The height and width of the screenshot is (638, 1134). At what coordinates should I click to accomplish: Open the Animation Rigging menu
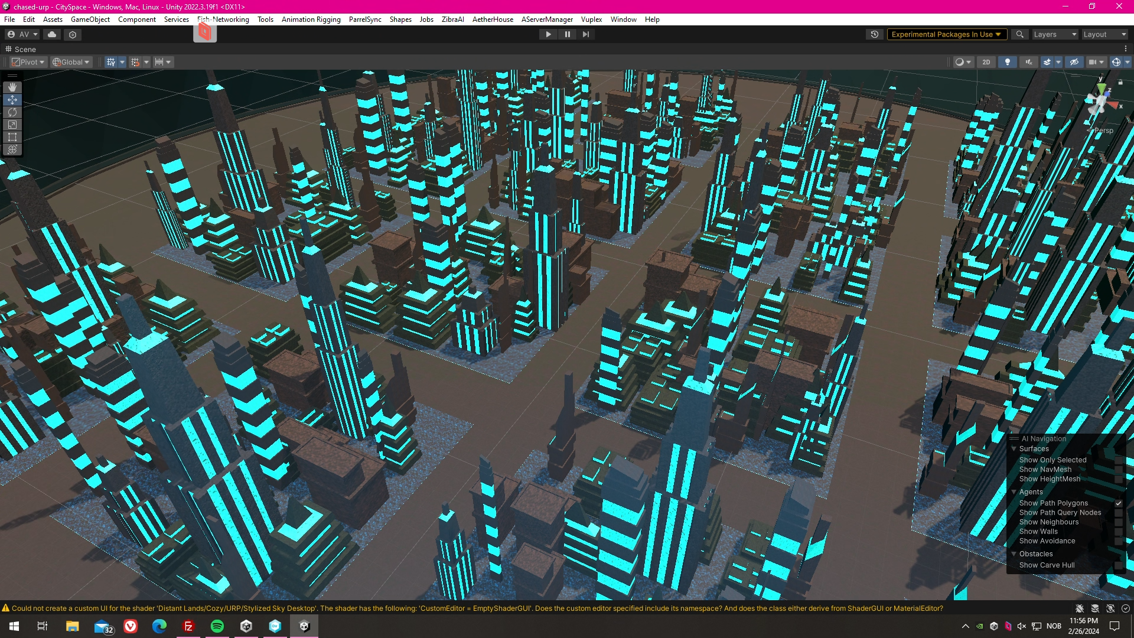click(x=311, y=19)
